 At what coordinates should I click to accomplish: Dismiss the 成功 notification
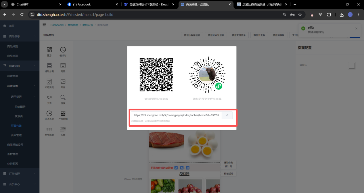point(356,28)
